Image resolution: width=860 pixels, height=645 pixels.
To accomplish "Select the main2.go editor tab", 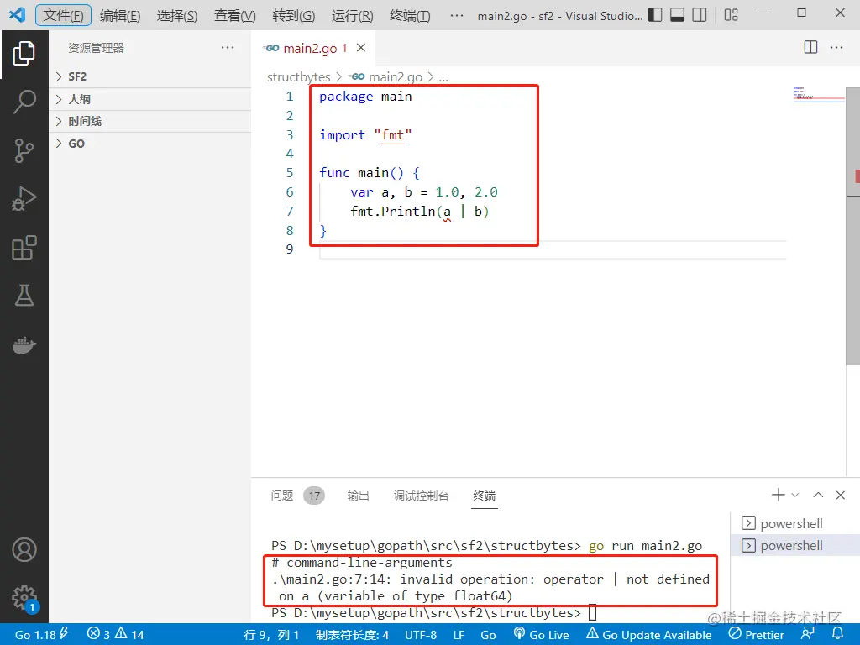I will [314, 48].
